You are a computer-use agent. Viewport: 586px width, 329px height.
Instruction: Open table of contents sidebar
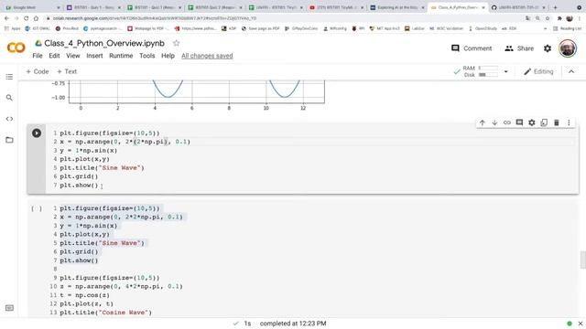click(x=9, y=77)
